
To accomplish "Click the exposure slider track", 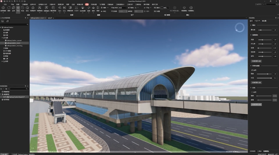I will tap(265, 30).
